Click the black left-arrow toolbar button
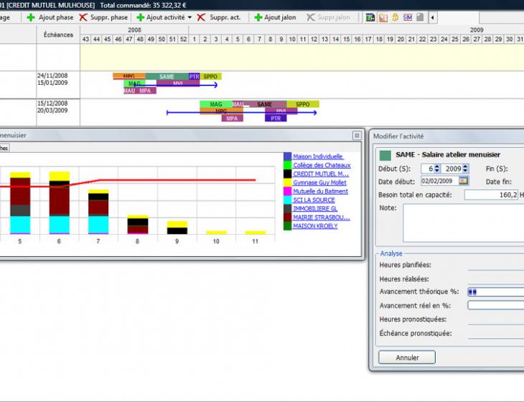This screenshot has width=524, height=402. [433, 17]
